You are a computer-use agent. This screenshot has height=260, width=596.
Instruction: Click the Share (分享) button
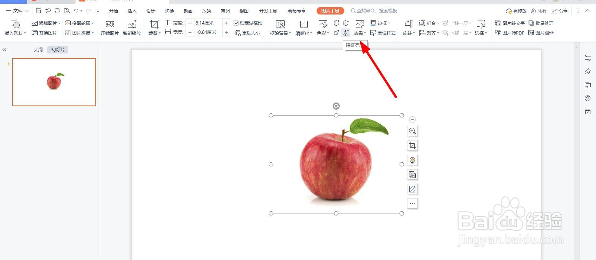tap(560, 11)
